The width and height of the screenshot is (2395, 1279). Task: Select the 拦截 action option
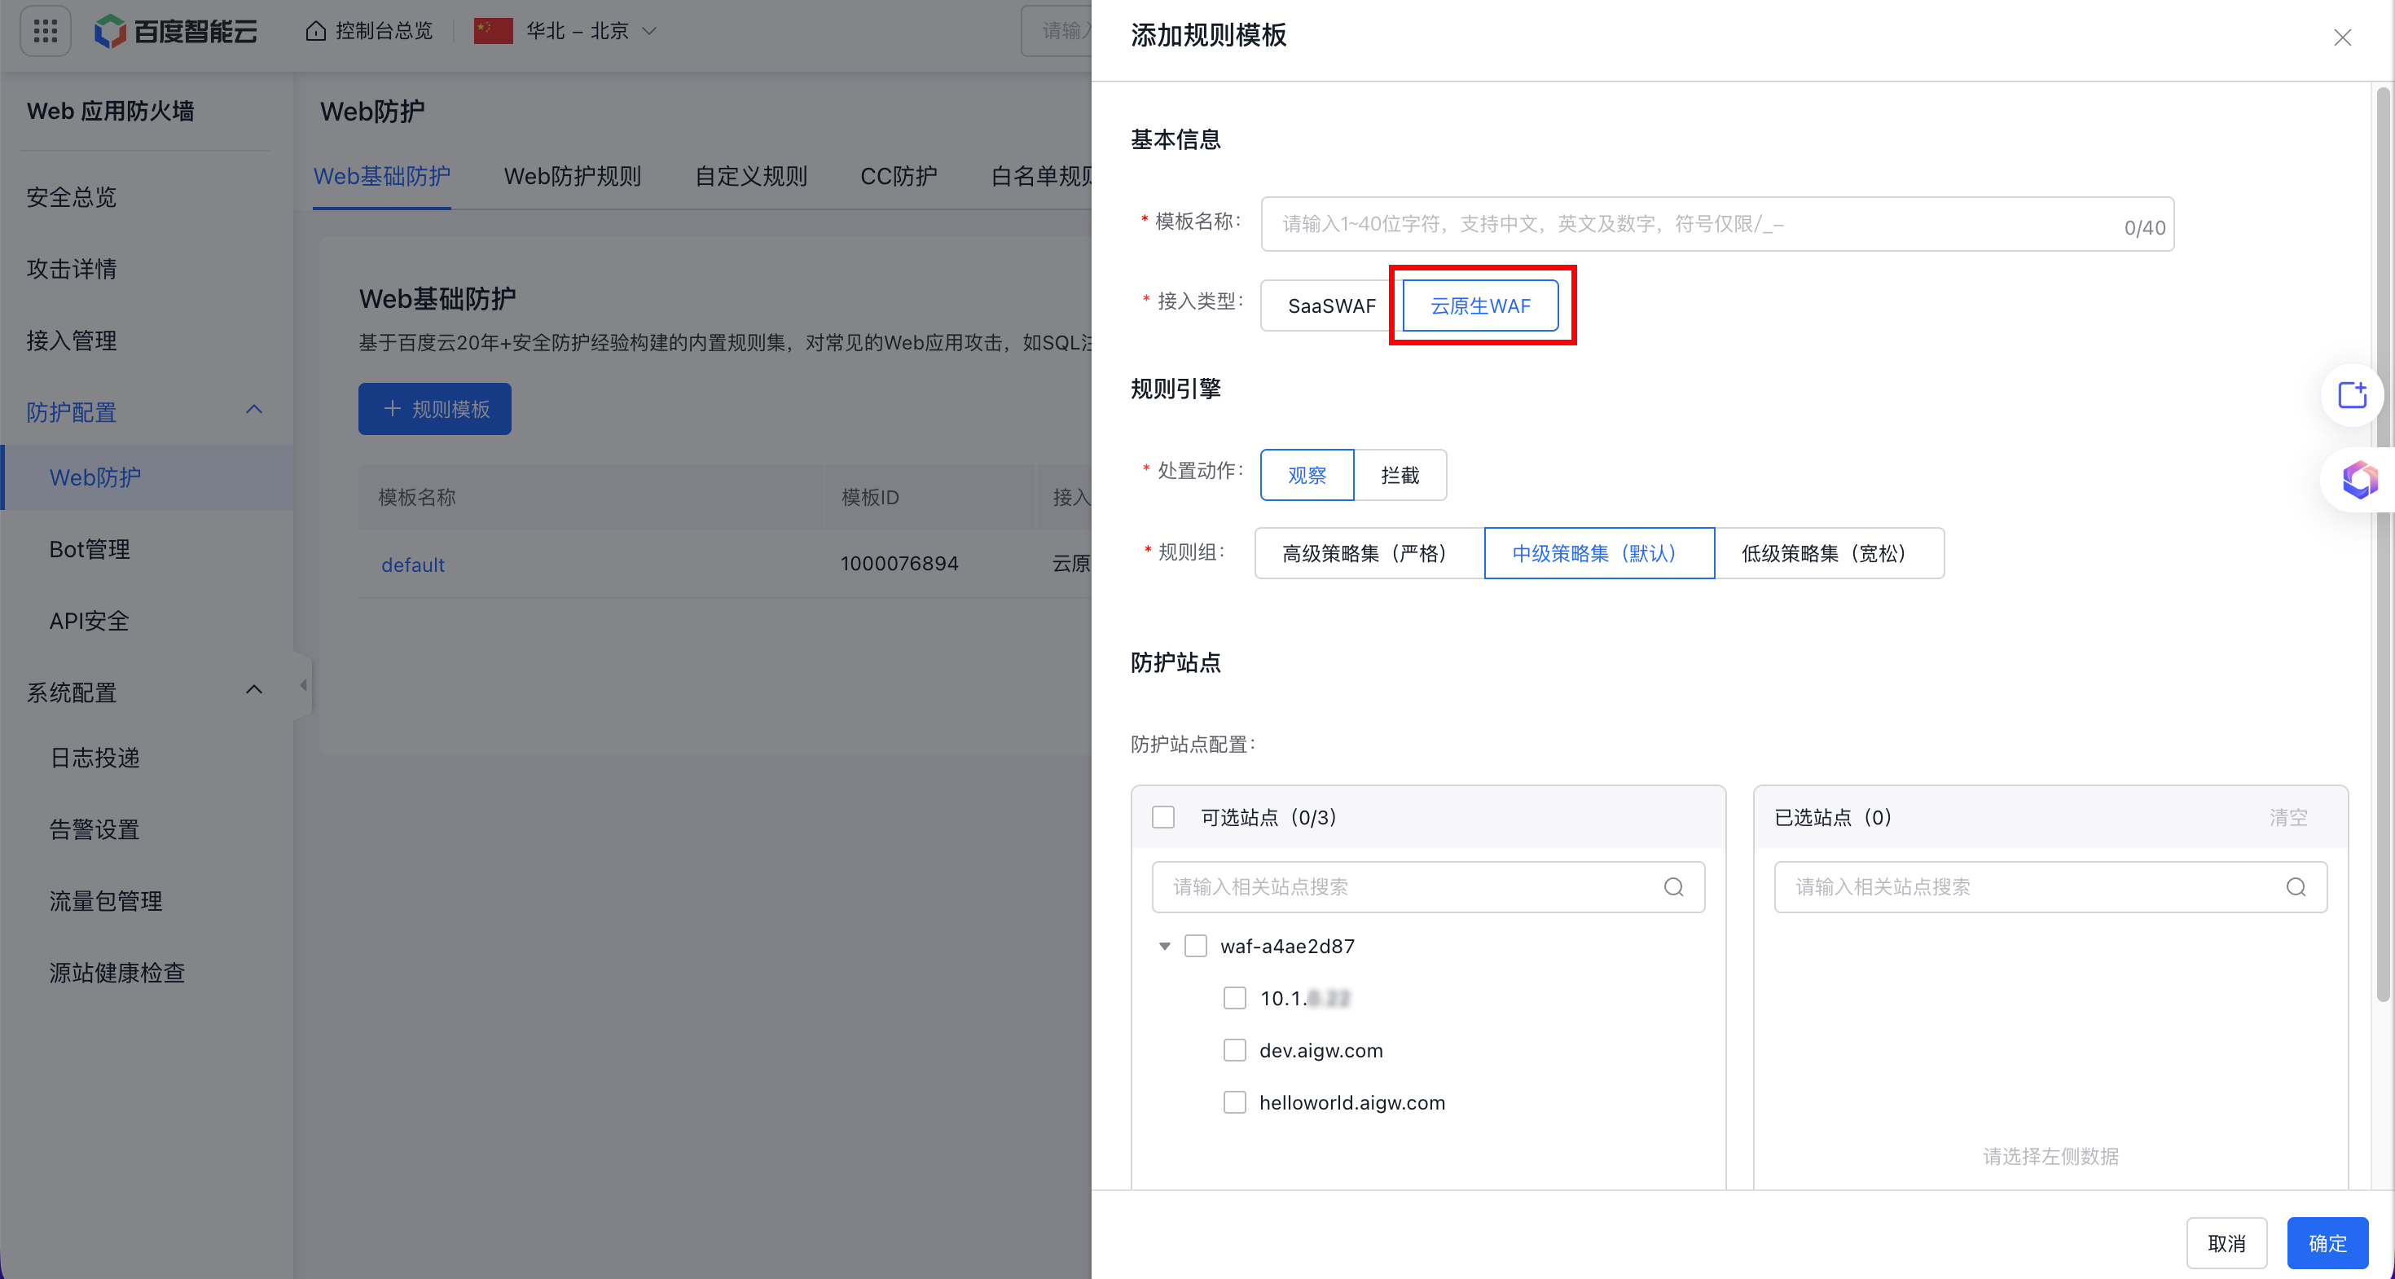(x=1400, y=475)
